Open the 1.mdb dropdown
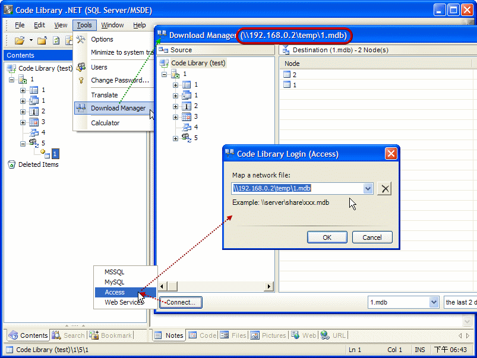The height and width of the screenshot is (358, 477). pos(434,302)
